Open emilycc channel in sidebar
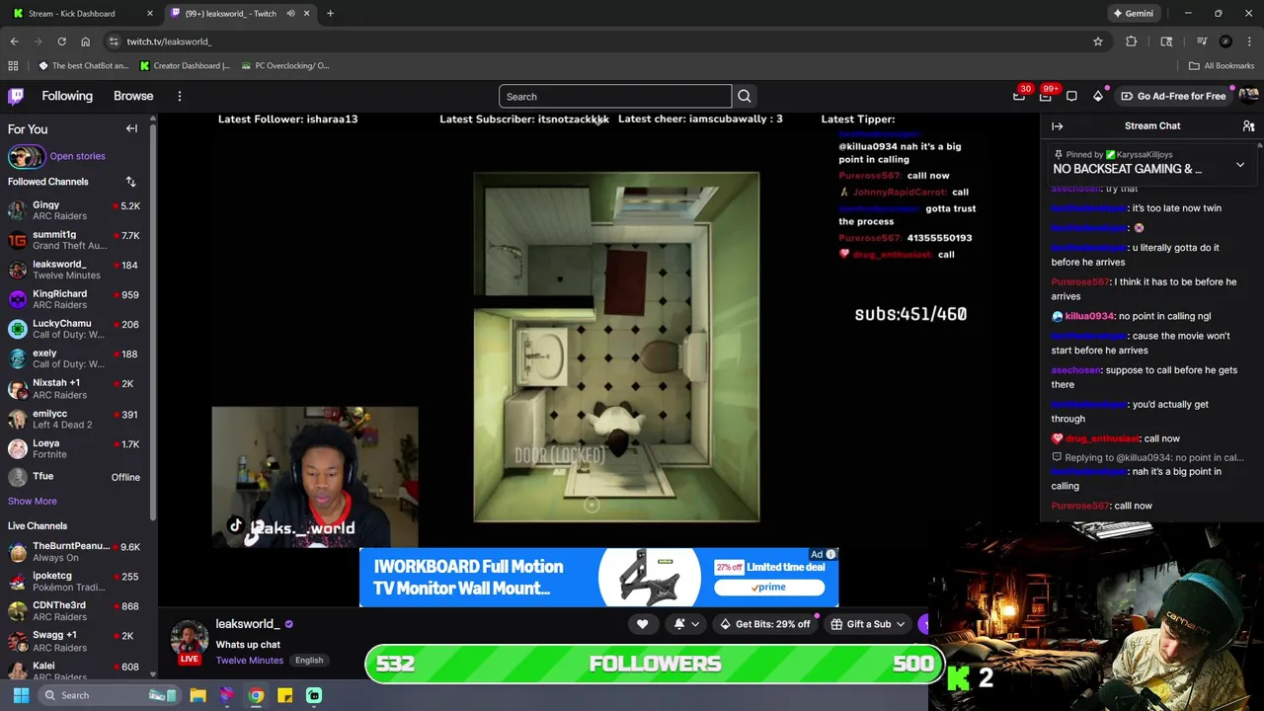The width and height of the screenshot is (1264, 711). 75,419
